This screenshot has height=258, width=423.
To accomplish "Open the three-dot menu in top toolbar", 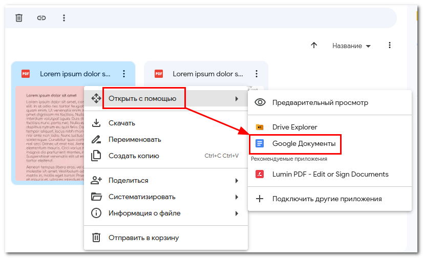I will click(x=64, y=18).
